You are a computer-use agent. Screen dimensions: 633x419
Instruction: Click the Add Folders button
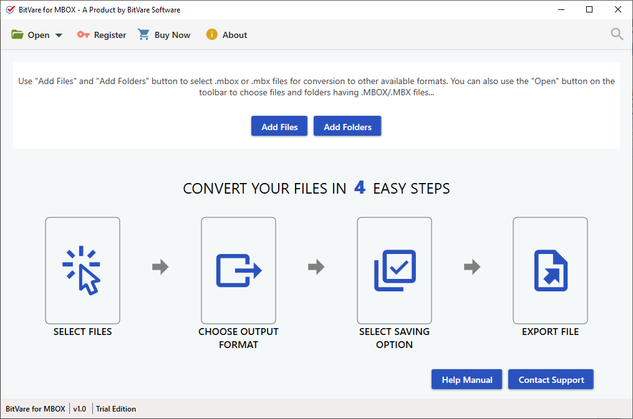[x=347, y=126]
